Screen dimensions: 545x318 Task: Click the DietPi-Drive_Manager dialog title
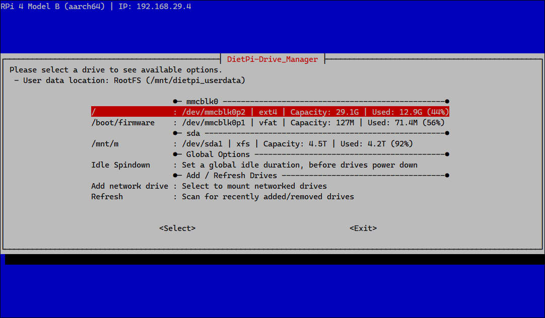(x=272, y=59)
